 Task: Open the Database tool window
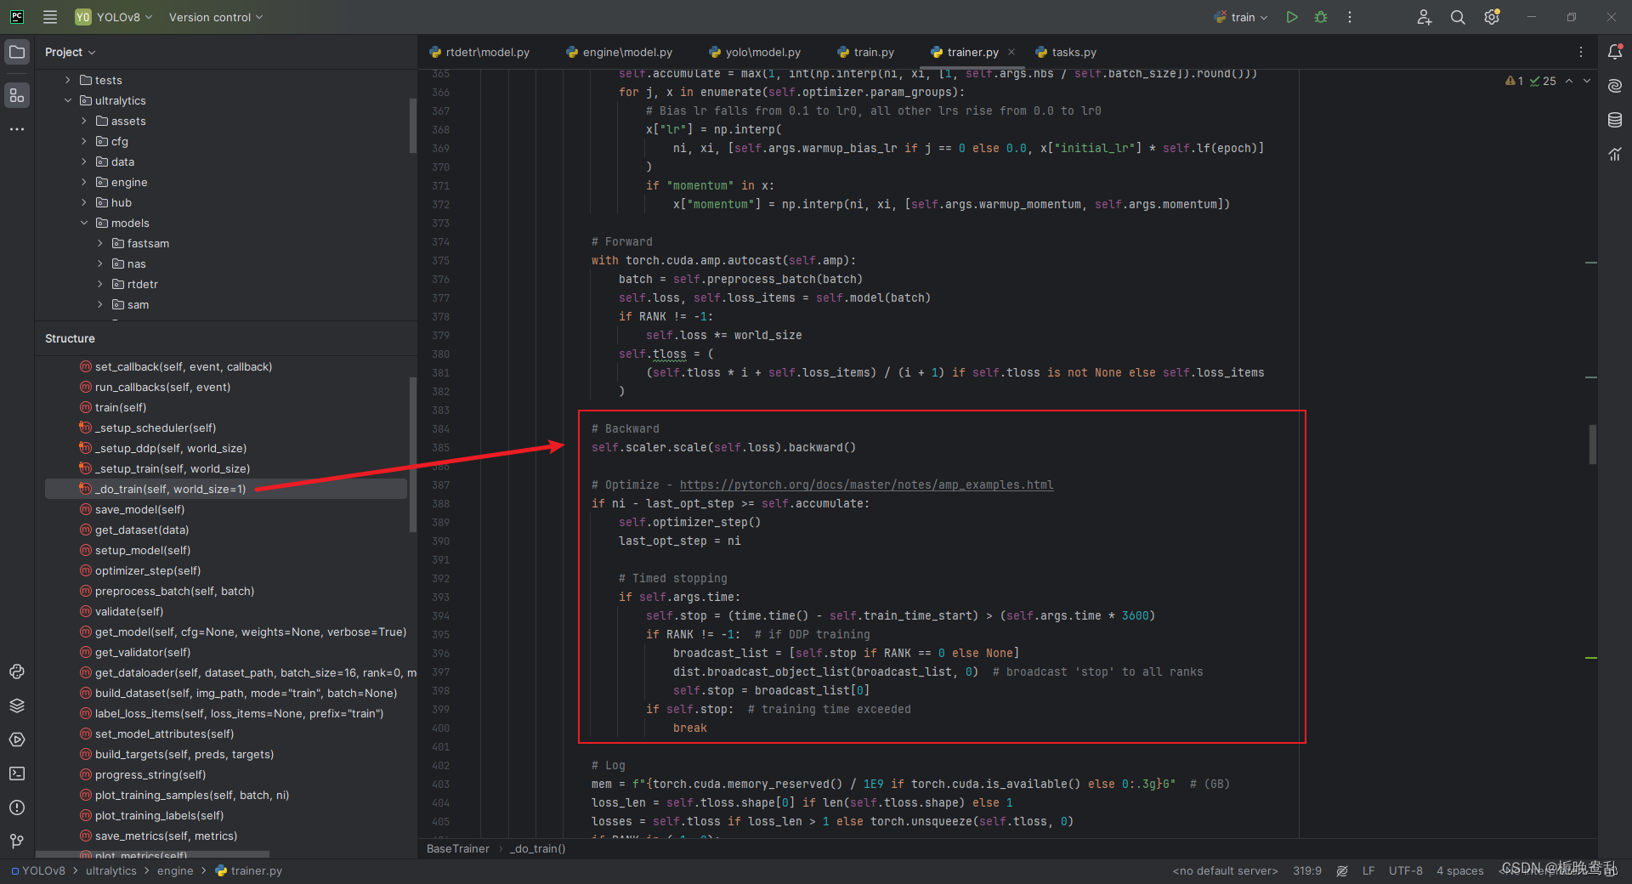click(x=1615, y=120)
